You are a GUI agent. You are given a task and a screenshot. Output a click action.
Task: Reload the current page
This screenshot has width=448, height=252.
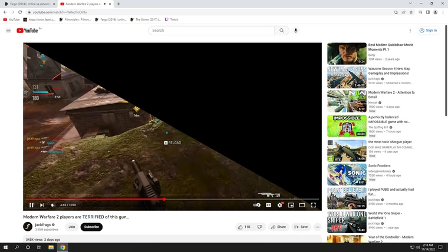click(20, 12)
